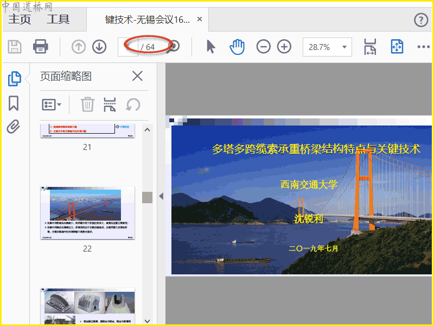Select page 21 thumbnail
Viewport: 434px width, 326px height.
(87, 130)
